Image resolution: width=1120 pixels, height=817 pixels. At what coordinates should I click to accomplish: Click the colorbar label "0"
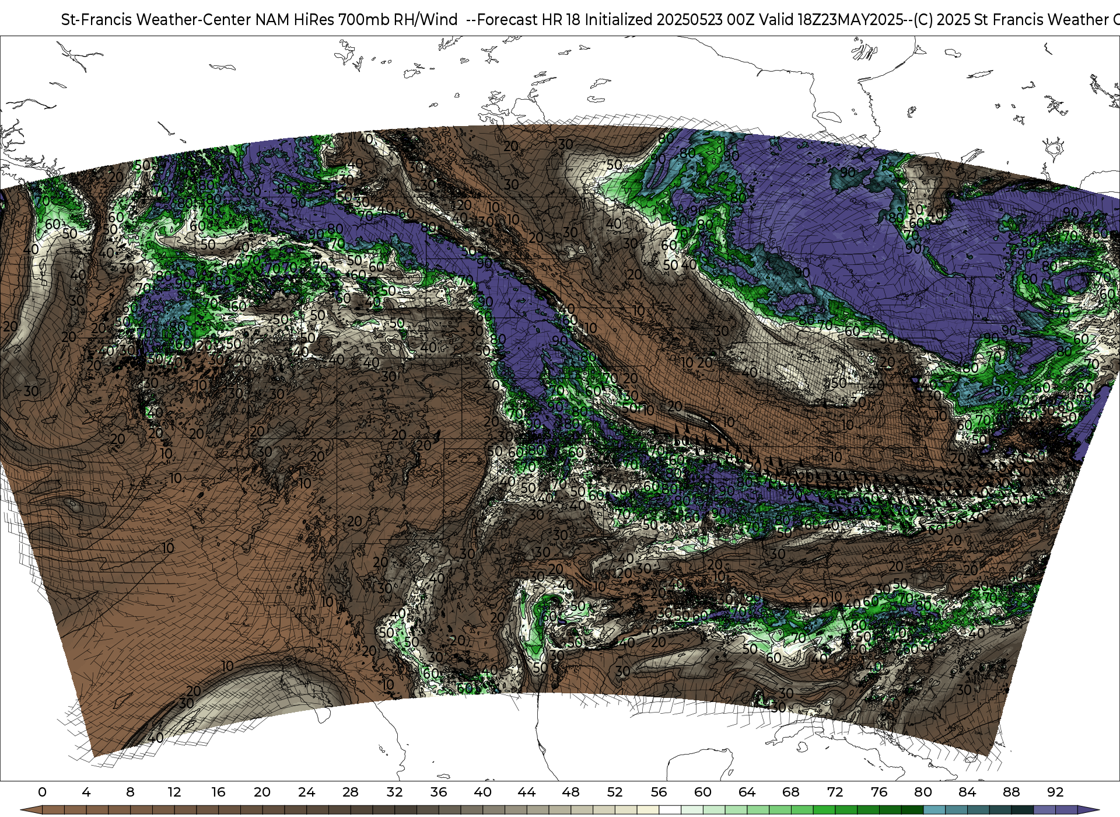pos(42,792)
